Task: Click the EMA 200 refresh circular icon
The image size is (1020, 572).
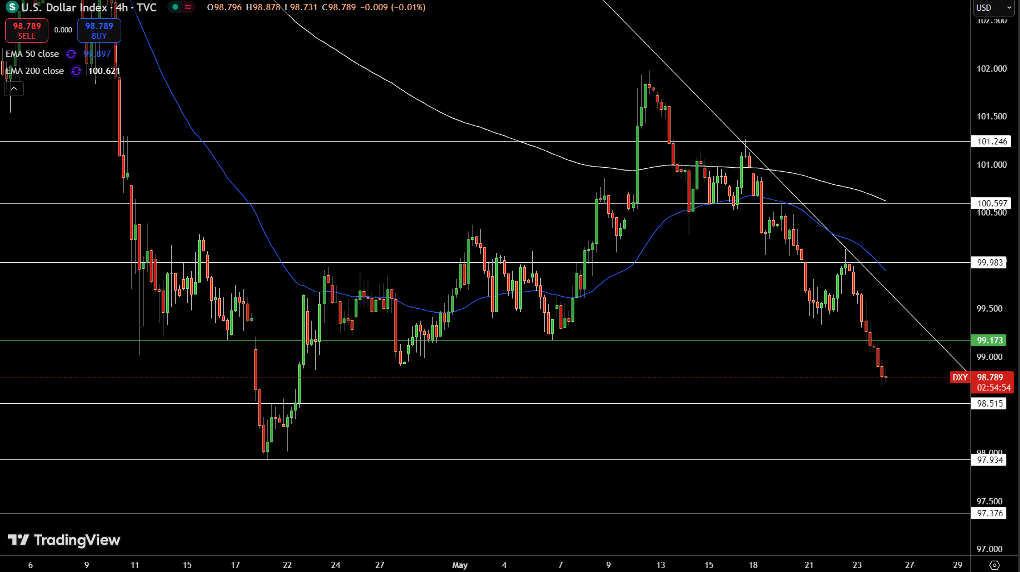Action: [76, 71]
